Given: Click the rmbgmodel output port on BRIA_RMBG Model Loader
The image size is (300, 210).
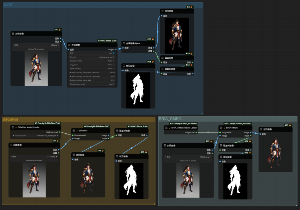Looking at the screenshot, I should click(x=196, y=132).
